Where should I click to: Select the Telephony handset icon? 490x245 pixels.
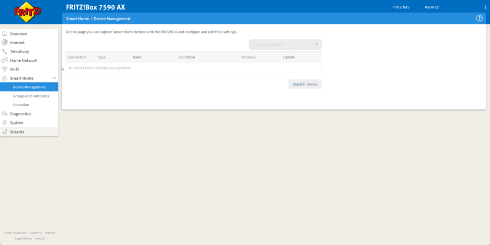click(x=5, y=52)
